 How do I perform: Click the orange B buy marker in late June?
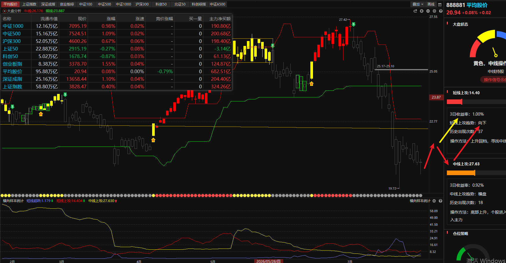point(312,84)
